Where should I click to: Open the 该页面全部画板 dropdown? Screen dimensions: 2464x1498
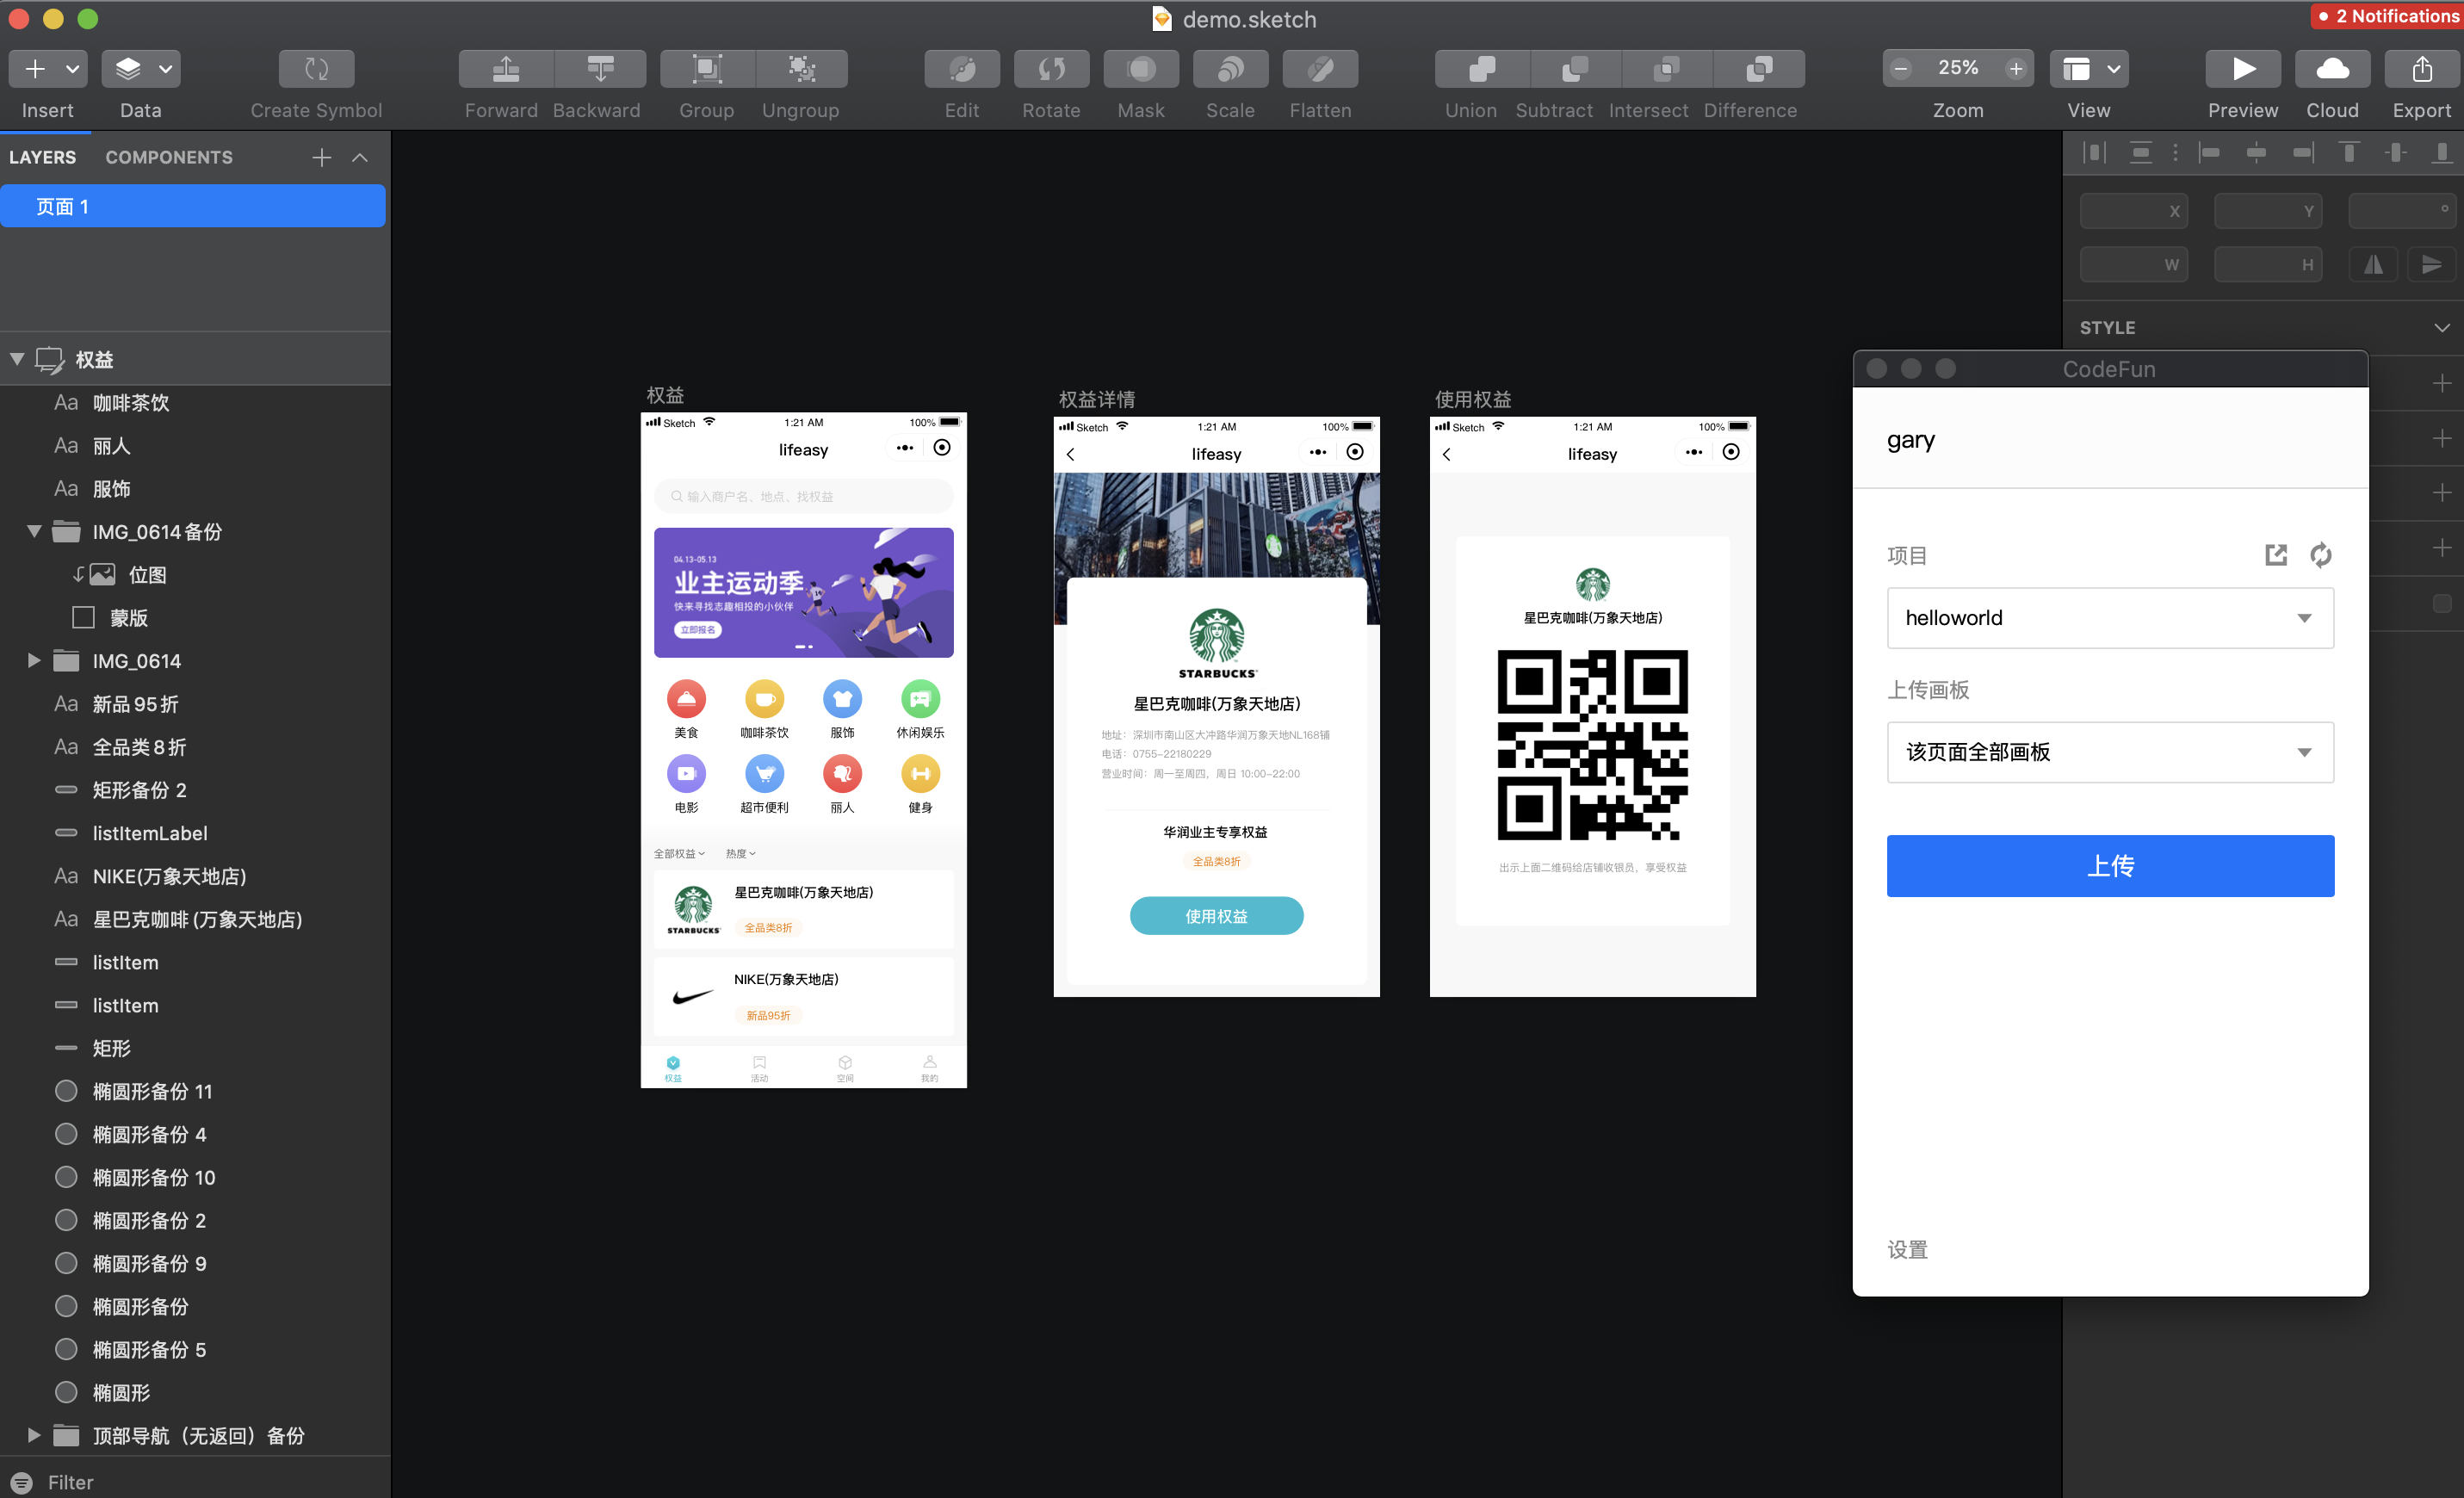tap(2110, 752)
